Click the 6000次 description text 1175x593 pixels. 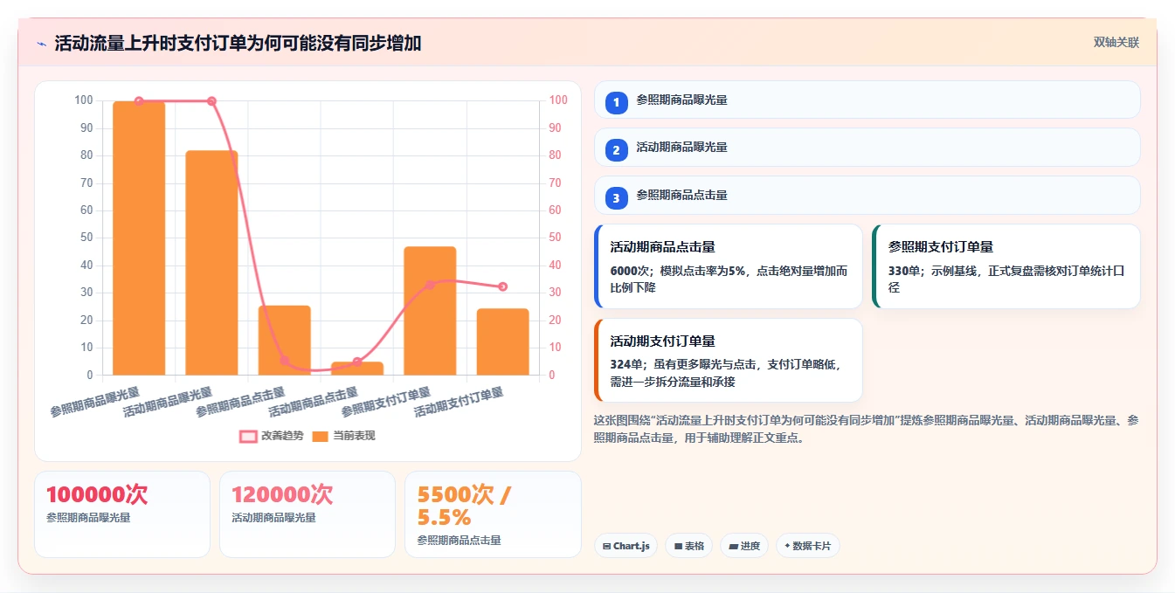729,279
